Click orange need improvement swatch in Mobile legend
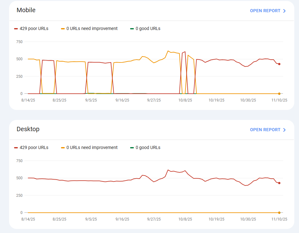The height and width of the screenshot is (233, 299). click(63, 29)
